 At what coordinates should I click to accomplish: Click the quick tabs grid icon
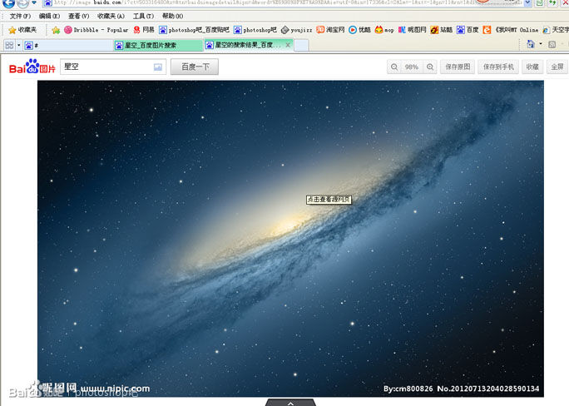click(9, 45)
